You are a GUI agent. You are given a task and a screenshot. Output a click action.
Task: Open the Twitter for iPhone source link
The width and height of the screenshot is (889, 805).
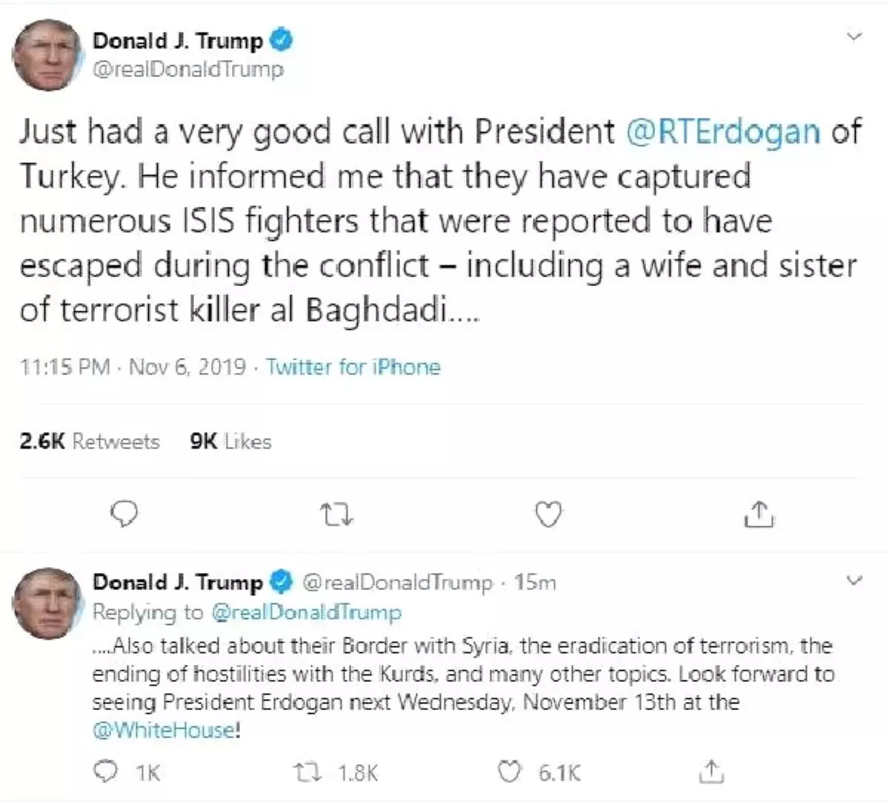point(353,367)
